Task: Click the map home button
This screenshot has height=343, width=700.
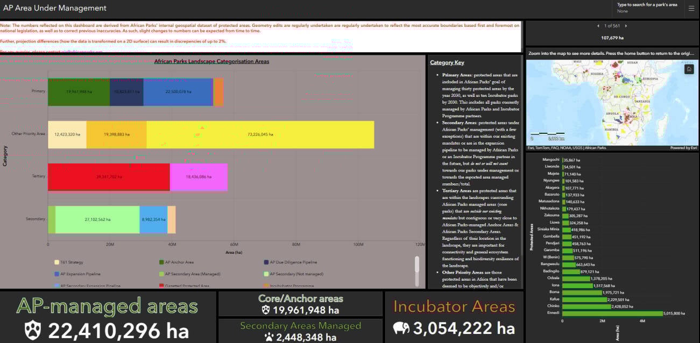Action: [689, 69]
